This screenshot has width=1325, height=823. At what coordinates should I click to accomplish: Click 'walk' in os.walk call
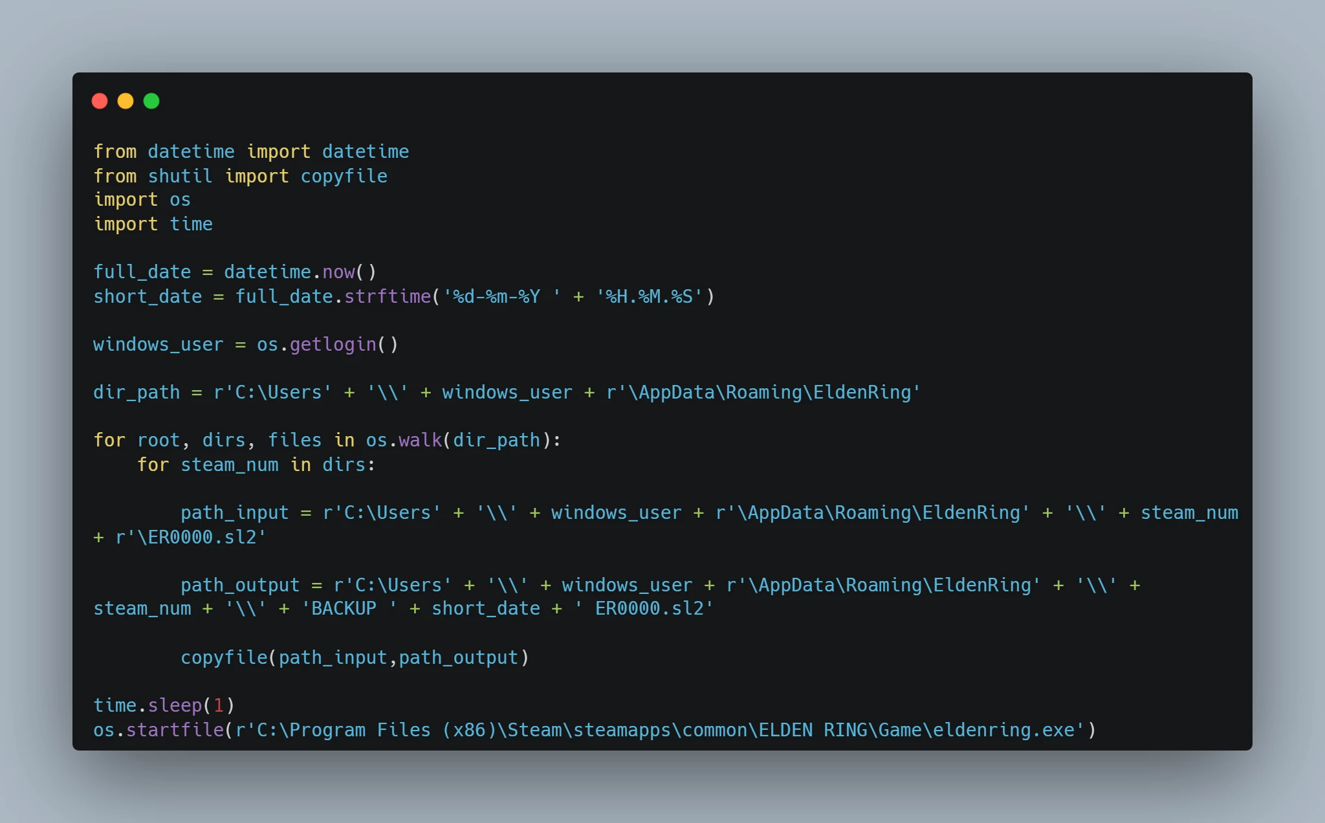coord(420,440)
